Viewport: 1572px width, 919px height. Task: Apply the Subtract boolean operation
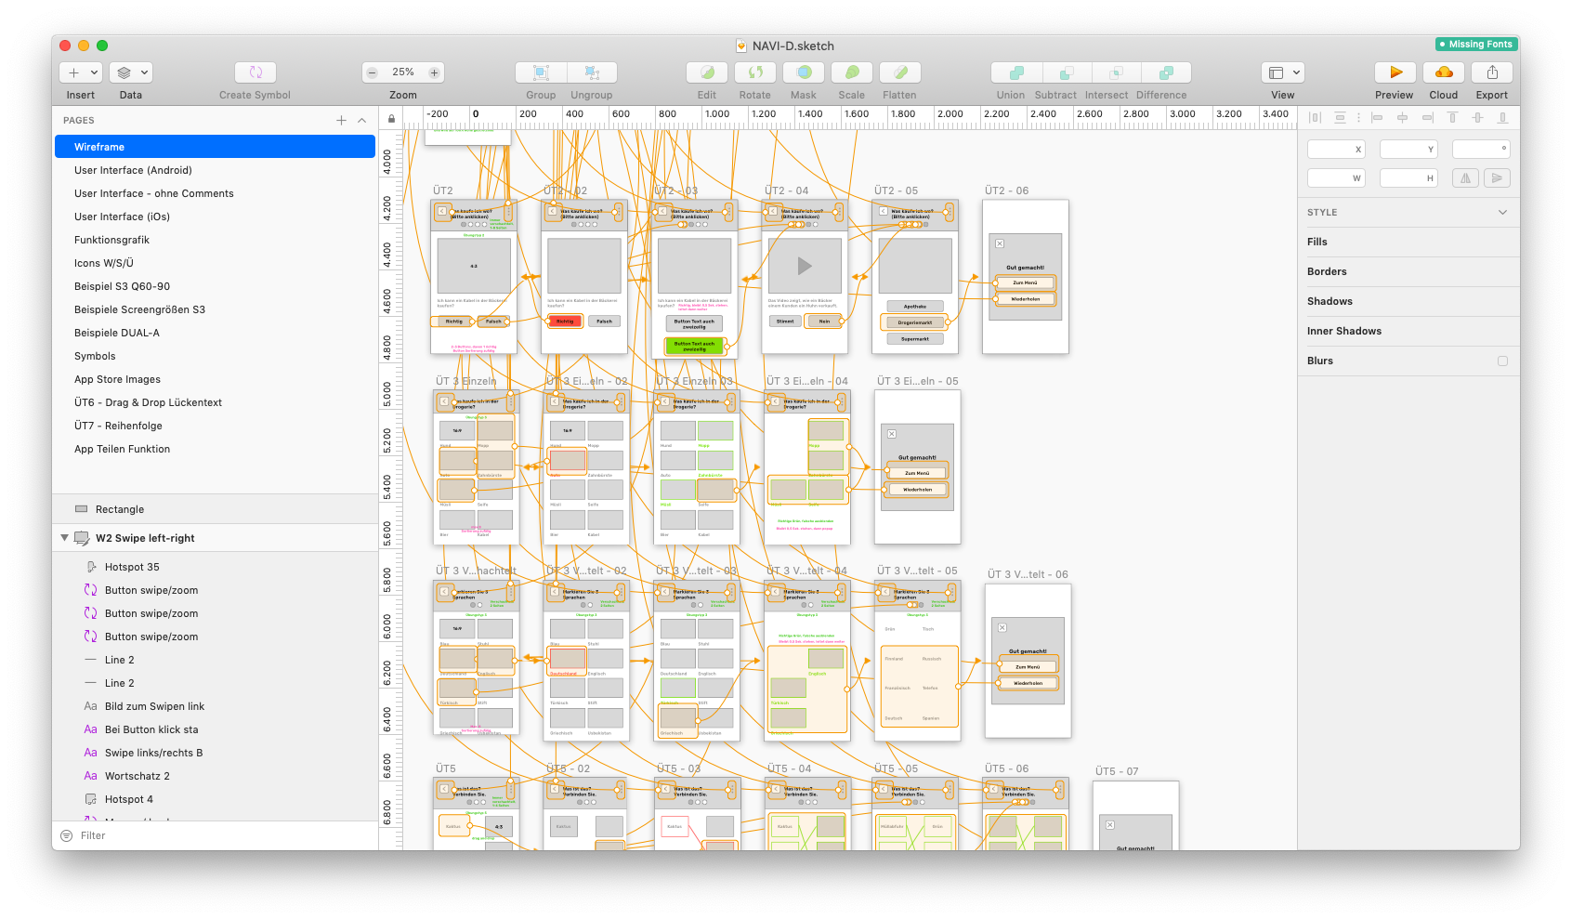pos(1067,72)
